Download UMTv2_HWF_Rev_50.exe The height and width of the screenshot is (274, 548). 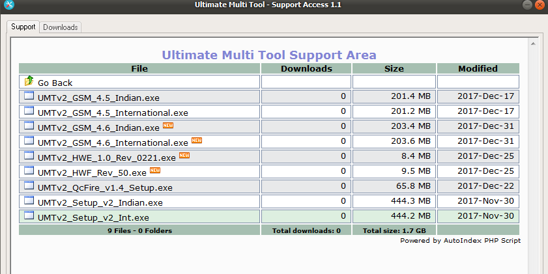92,173
